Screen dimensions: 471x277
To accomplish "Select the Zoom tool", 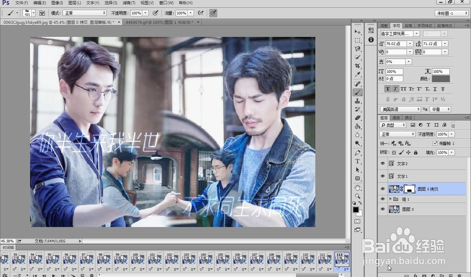I will 357,196.
